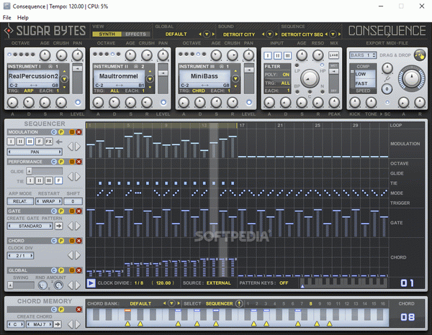Open the SEQUENCE preset dropdown menu
Screen dimensions: 432x335
[333, 35]
